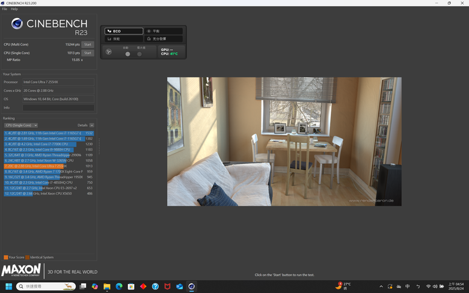Select ranking row 1 scoring 1532

pos(49,133)
